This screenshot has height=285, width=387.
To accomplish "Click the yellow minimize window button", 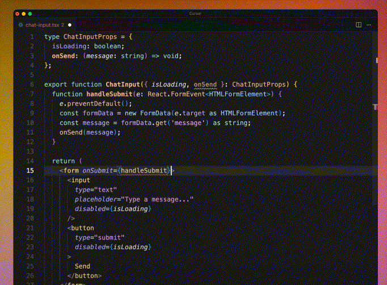I will point(24,14).
